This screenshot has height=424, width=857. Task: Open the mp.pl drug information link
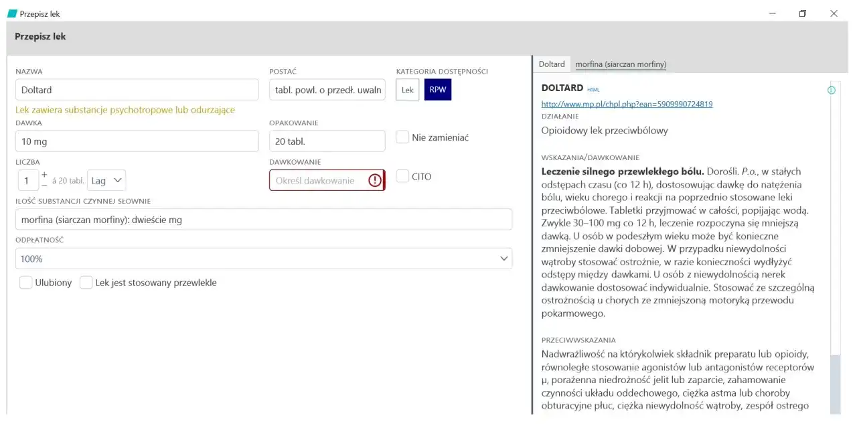pos(626,104)
